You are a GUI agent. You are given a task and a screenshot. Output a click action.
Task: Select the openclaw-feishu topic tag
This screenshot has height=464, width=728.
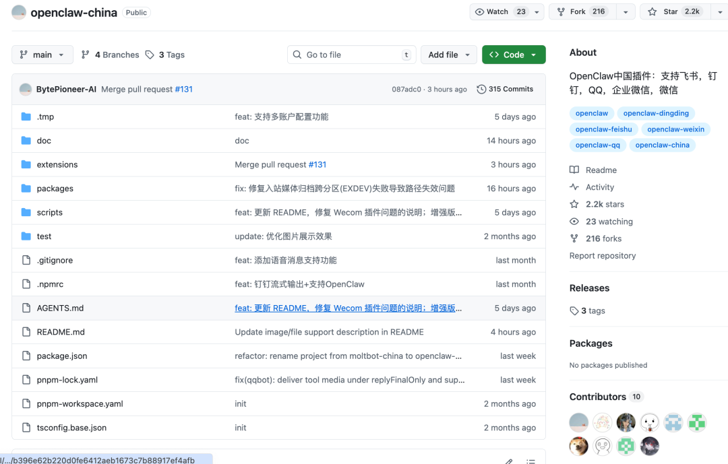(603, 129)
